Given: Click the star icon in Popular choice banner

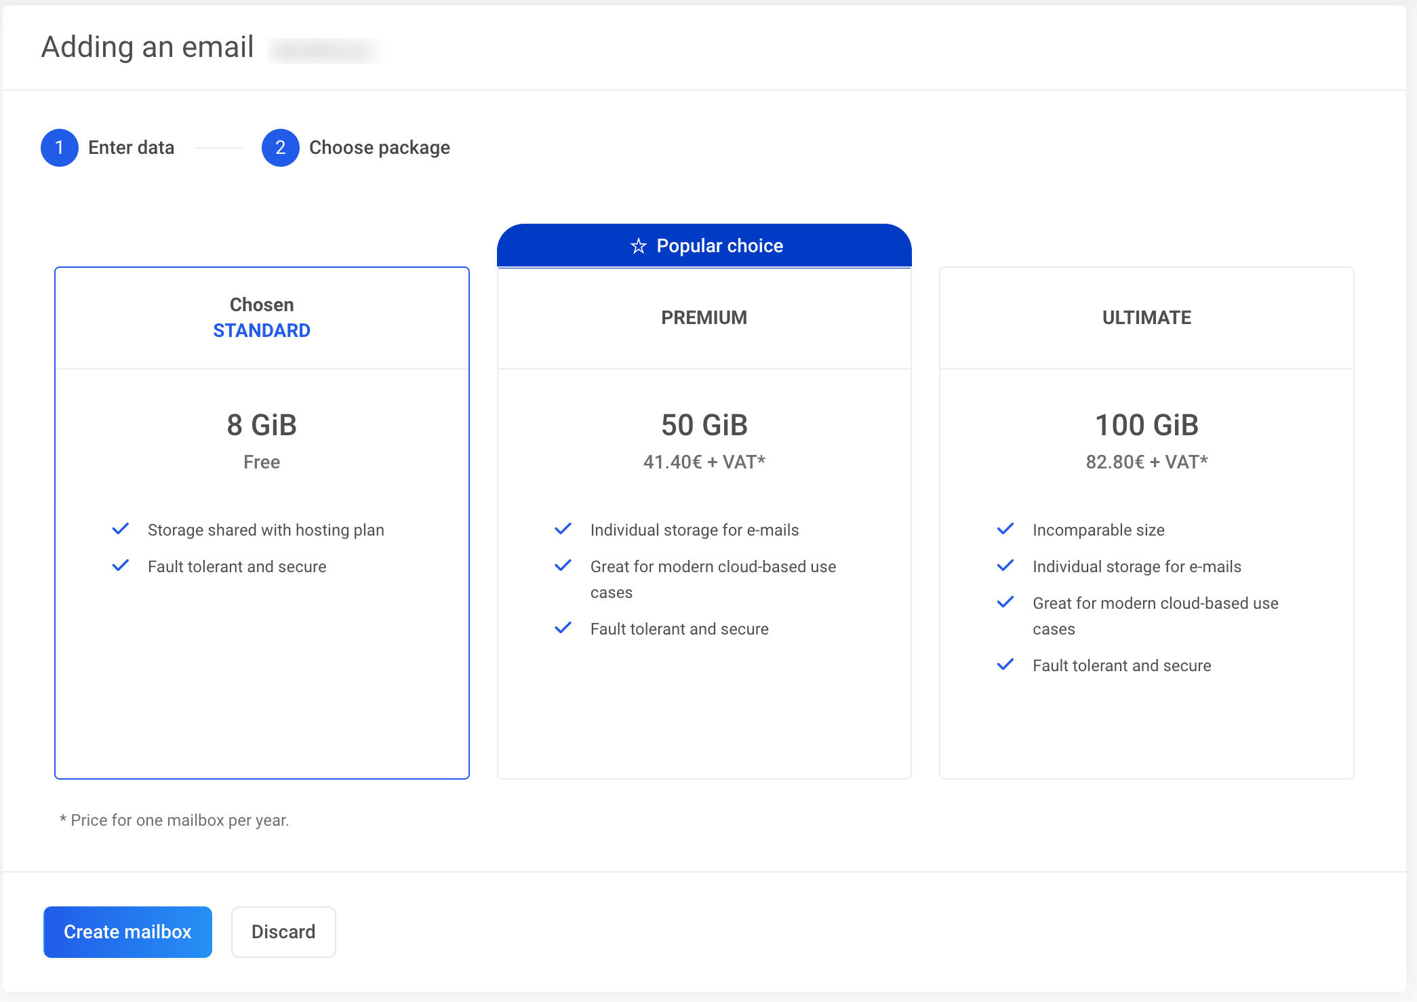Looking at the screenshot, I should coord(638,246).
